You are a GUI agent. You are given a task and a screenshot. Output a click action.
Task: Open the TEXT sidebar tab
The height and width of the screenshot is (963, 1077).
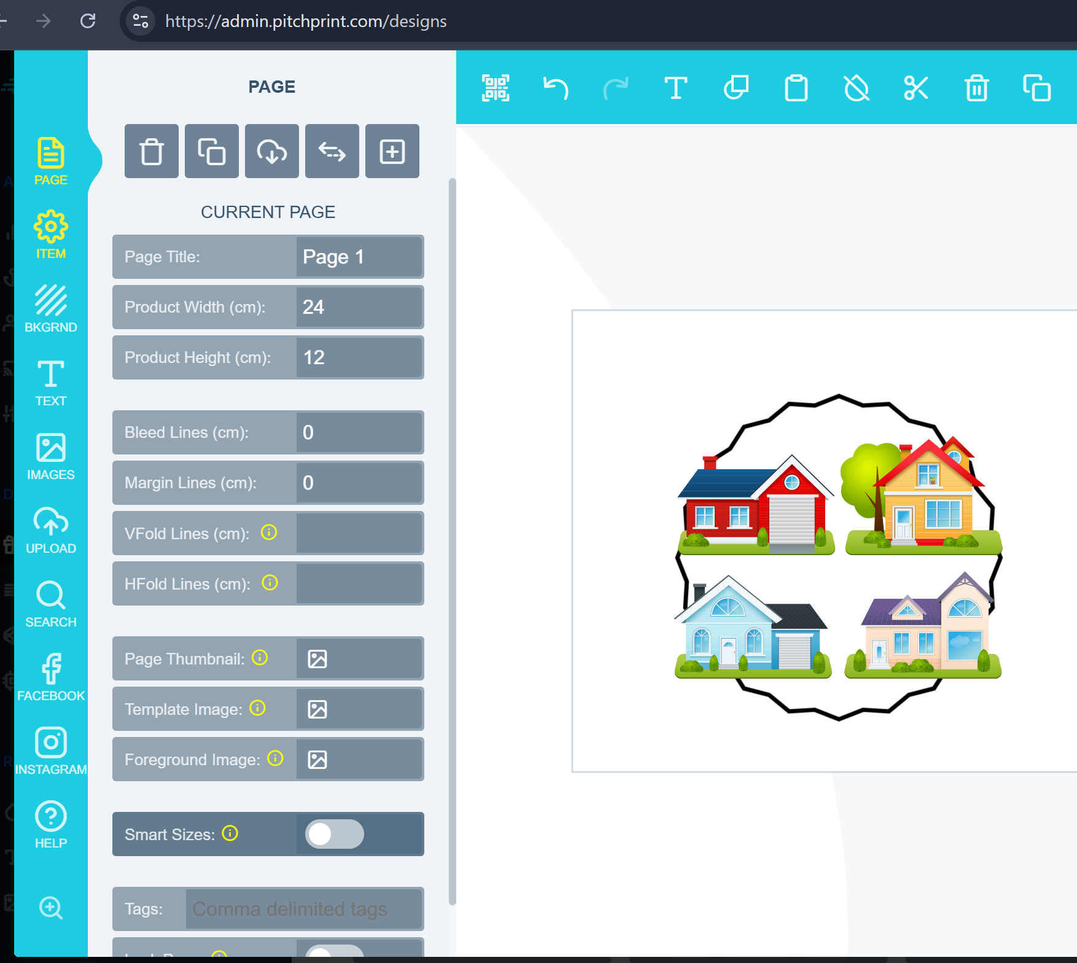click(x=51, y=383)
